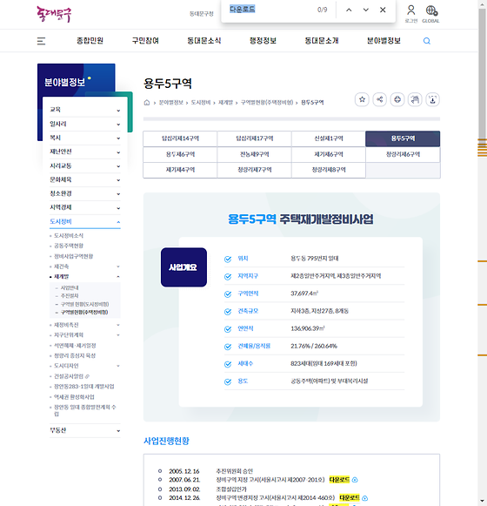Switch to 전농제9구역 tab
The image size is (487, 506).
coord(254,154)
